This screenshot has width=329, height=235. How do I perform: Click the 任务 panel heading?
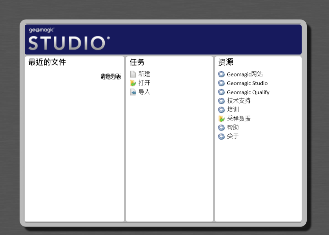tap(137, 62)
